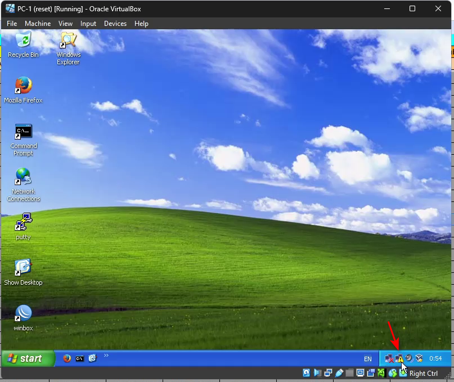The height and width of the screenshot is (382, 454).
Task: Open the VirtualBox Input menu
Action: 88,24
